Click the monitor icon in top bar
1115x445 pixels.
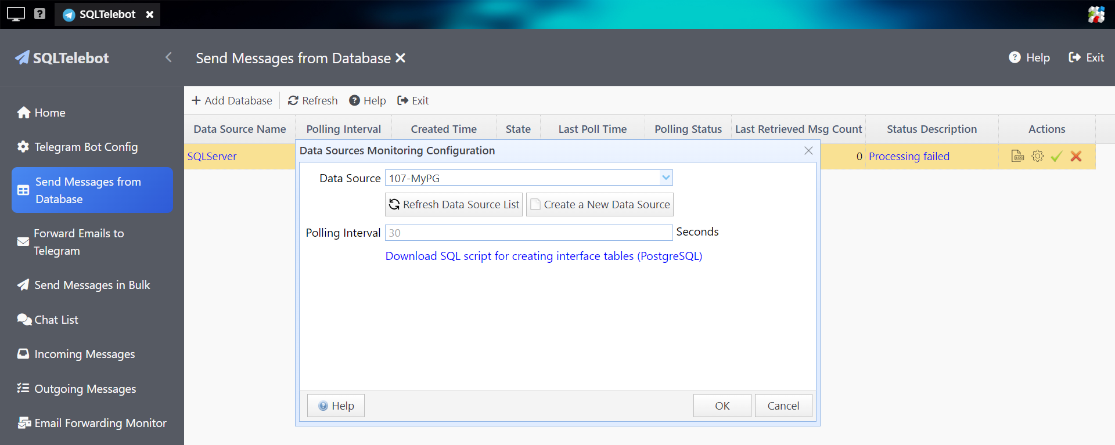pyautogui.click(x=16, y=14)
